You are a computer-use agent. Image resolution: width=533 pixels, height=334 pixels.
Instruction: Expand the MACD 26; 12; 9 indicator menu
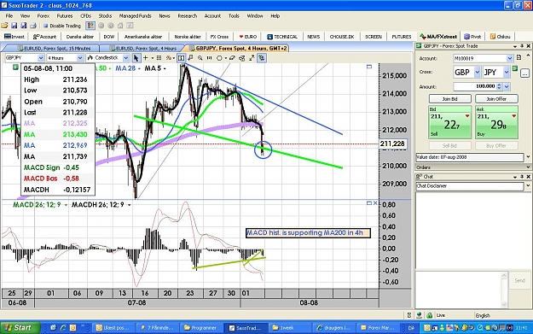(66, 205)
